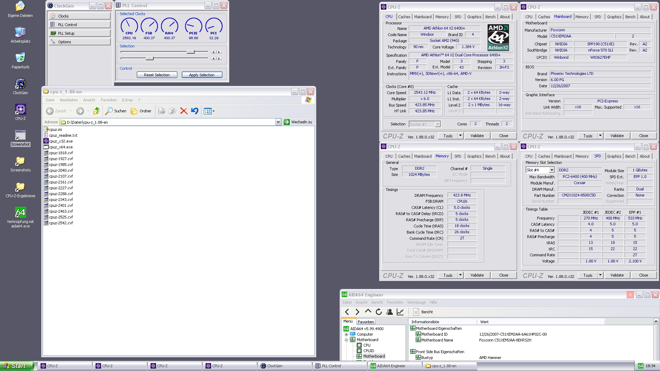Switch to AIDA64 Engineer via taskbar button

point(395,366)
